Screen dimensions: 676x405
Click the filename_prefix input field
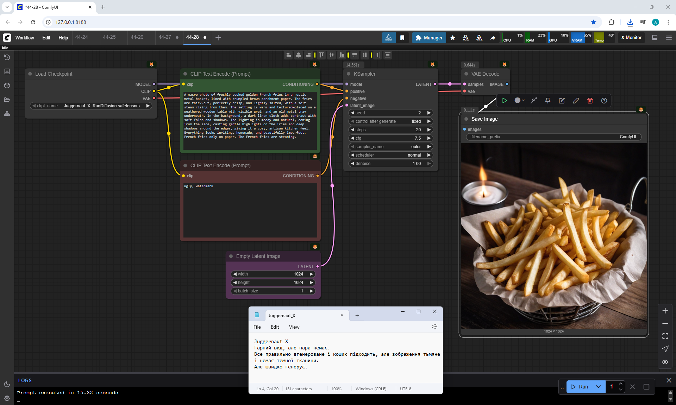pyautogui.click(x=553, y=137)
